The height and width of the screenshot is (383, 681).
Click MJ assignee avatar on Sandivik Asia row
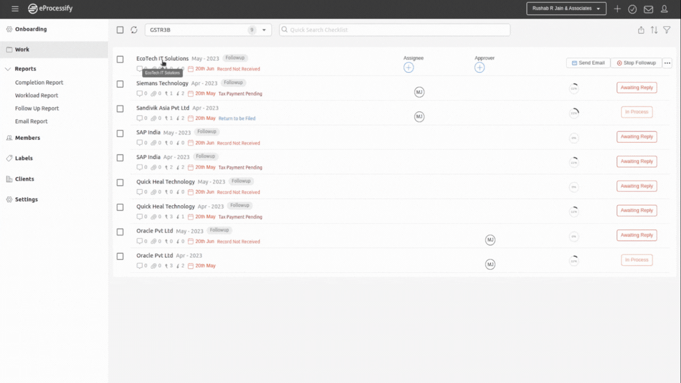click(x=419, y=116)
